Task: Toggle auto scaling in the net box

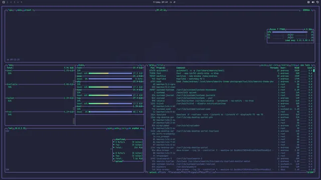Action: coord(117,128)
